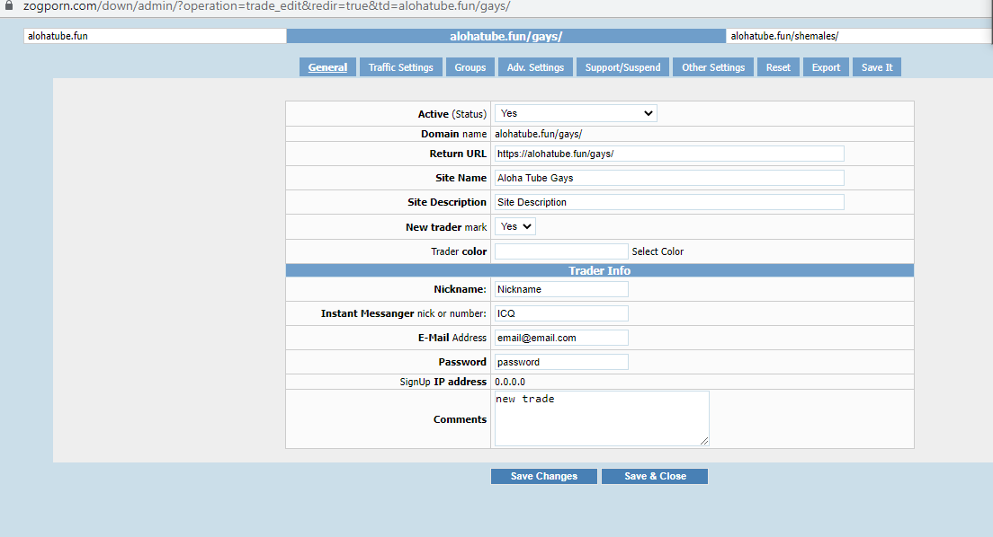
Task: Click the Instant Messanger field
Action: click(561, 313)
